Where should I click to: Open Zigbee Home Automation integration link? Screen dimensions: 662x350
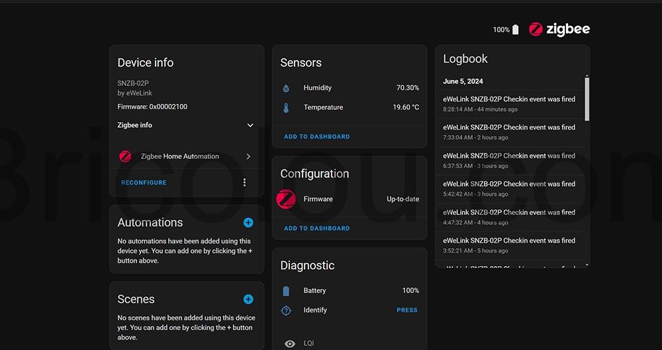(x=185, y=157)
